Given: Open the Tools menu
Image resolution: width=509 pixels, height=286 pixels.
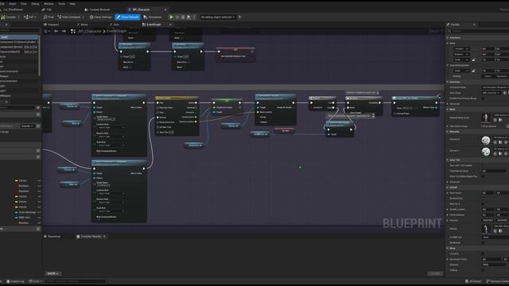Looking at the screenshot, I should tap(62, 4).
